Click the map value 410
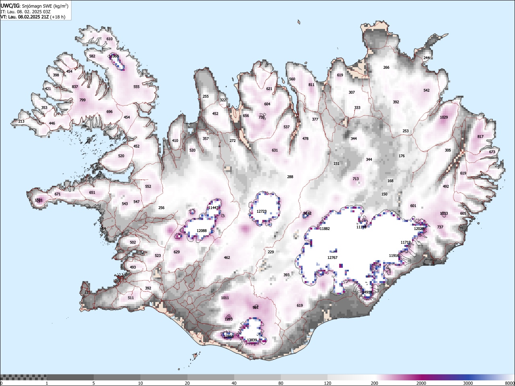 click(x=175, y=141)
